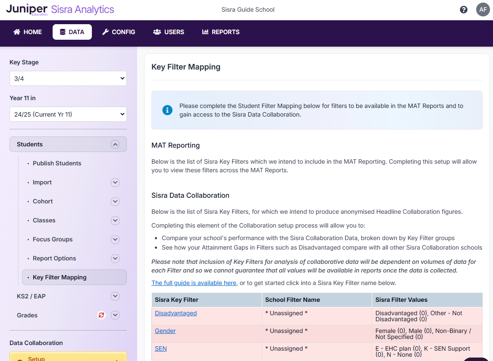Click the AF profile avatar

click(x=483, y=9)
